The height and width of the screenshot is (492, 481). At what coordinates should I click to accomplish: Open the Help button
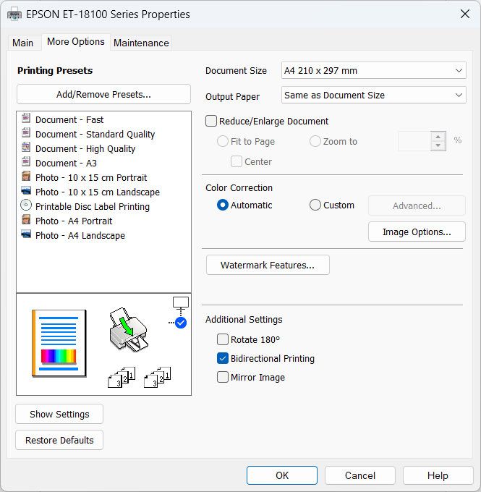point(438,475)
